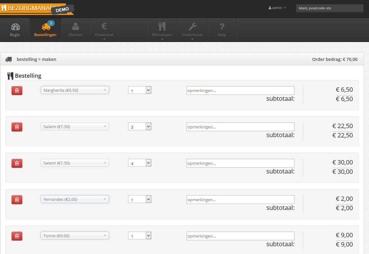The height and width of the screenshot is (254, 369).
Task: Click the Order bedrag: € 70,00 text
Action: pos(334,59)
